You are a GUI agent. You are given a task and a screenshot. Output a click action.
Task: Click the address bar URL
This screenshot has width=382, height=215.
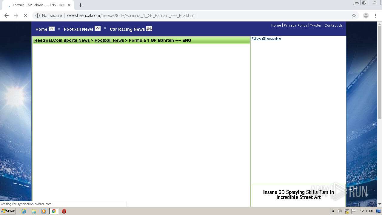[132, 16]
